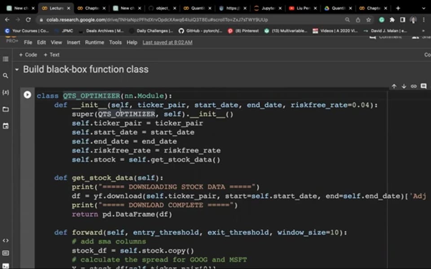Image resolution: width=431 pixels, height=269 pixels.
Task: Open the command palette icon
Action: coord(5,253)
